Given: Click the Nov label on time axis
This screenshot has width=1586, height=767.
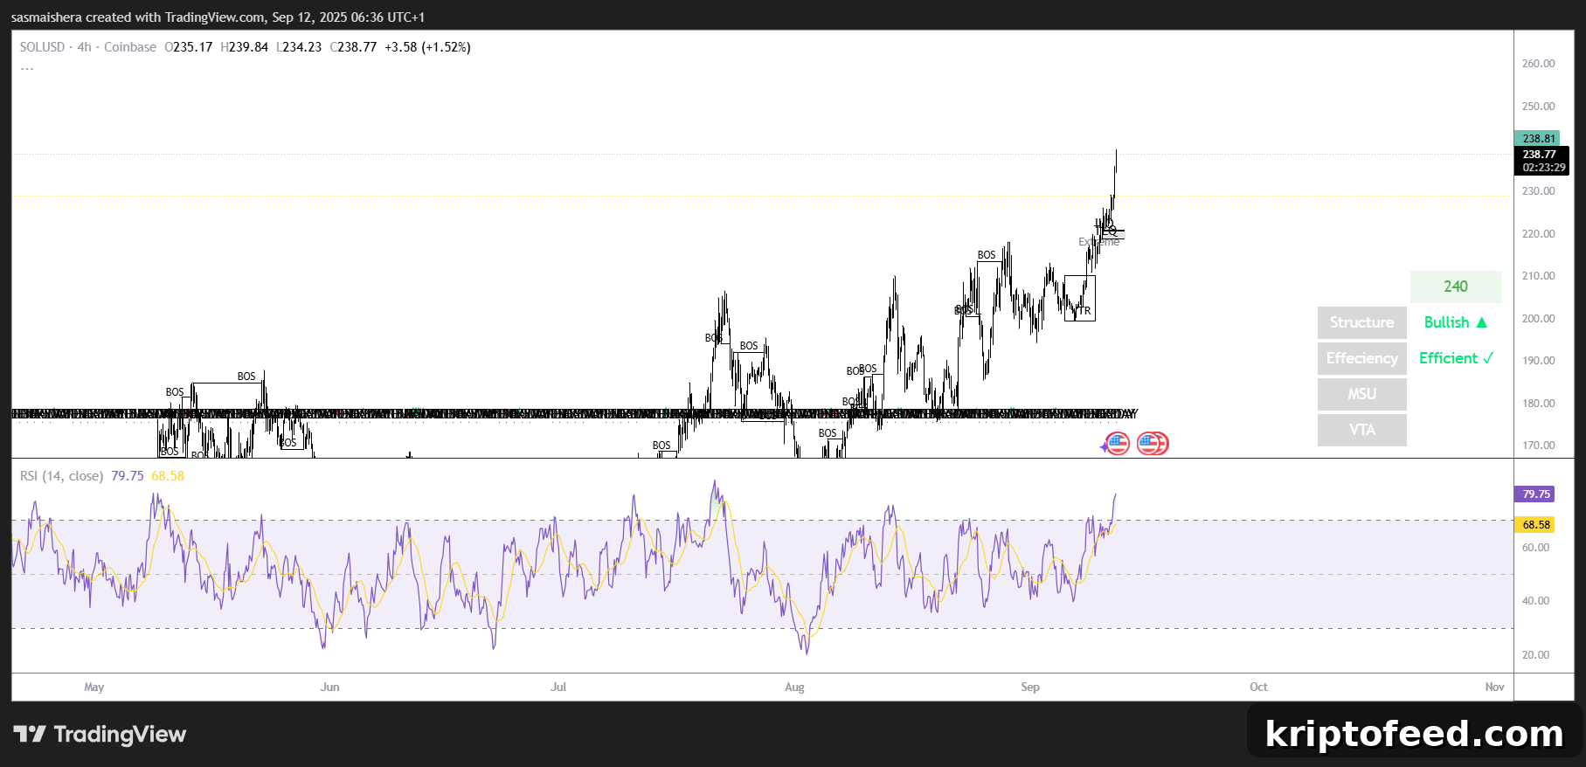Looking at the screenshot, I should point(1494,688).
